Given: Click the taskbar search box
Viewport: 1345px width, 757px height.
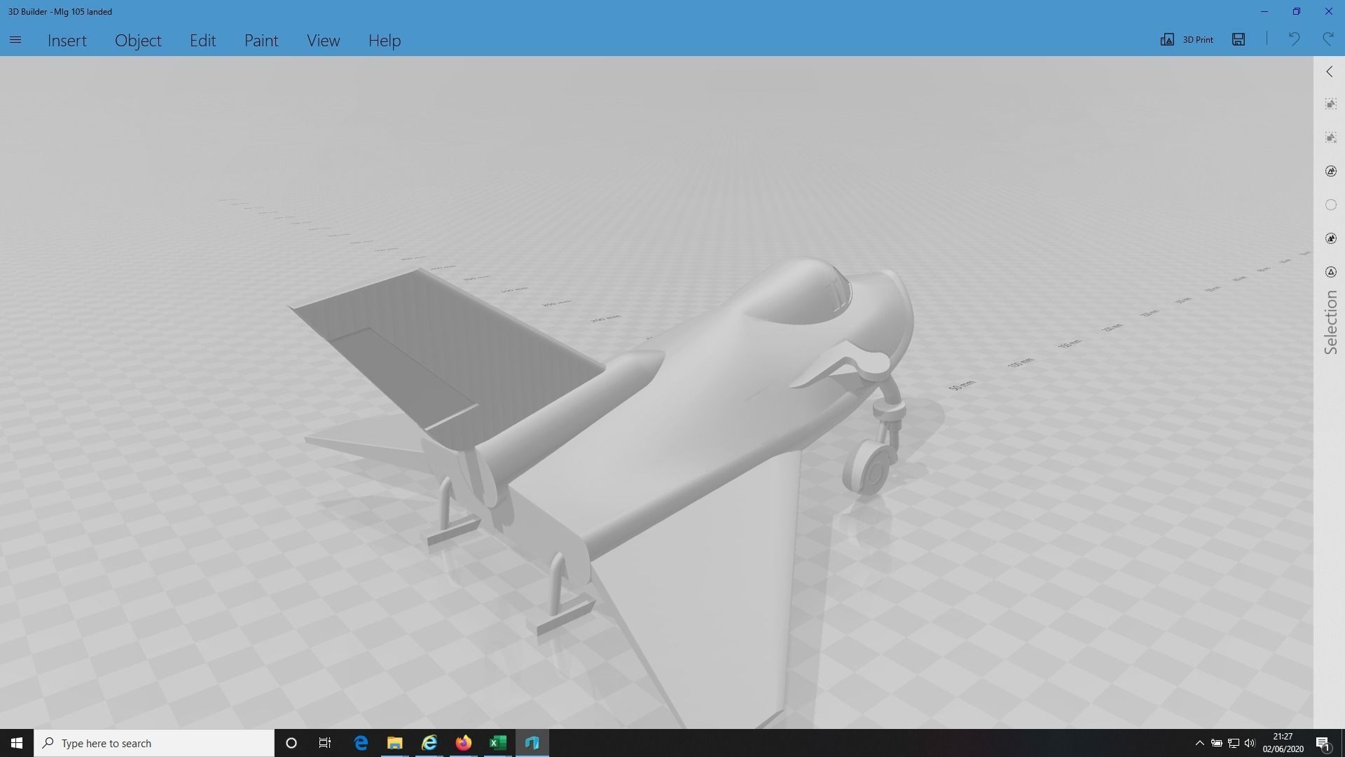Looking at the screenshot, I should tap(154, 743).
